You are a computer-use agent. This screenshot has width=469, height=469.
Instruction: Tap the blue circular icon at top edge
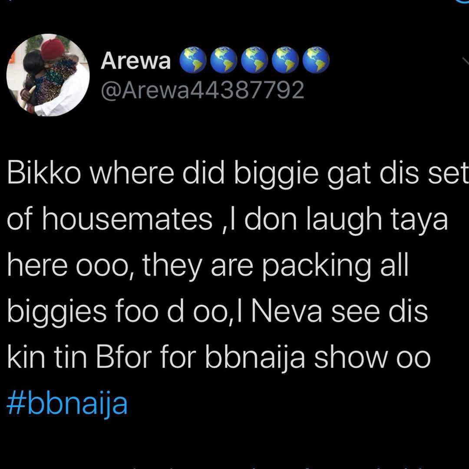[x=463, y=1]
